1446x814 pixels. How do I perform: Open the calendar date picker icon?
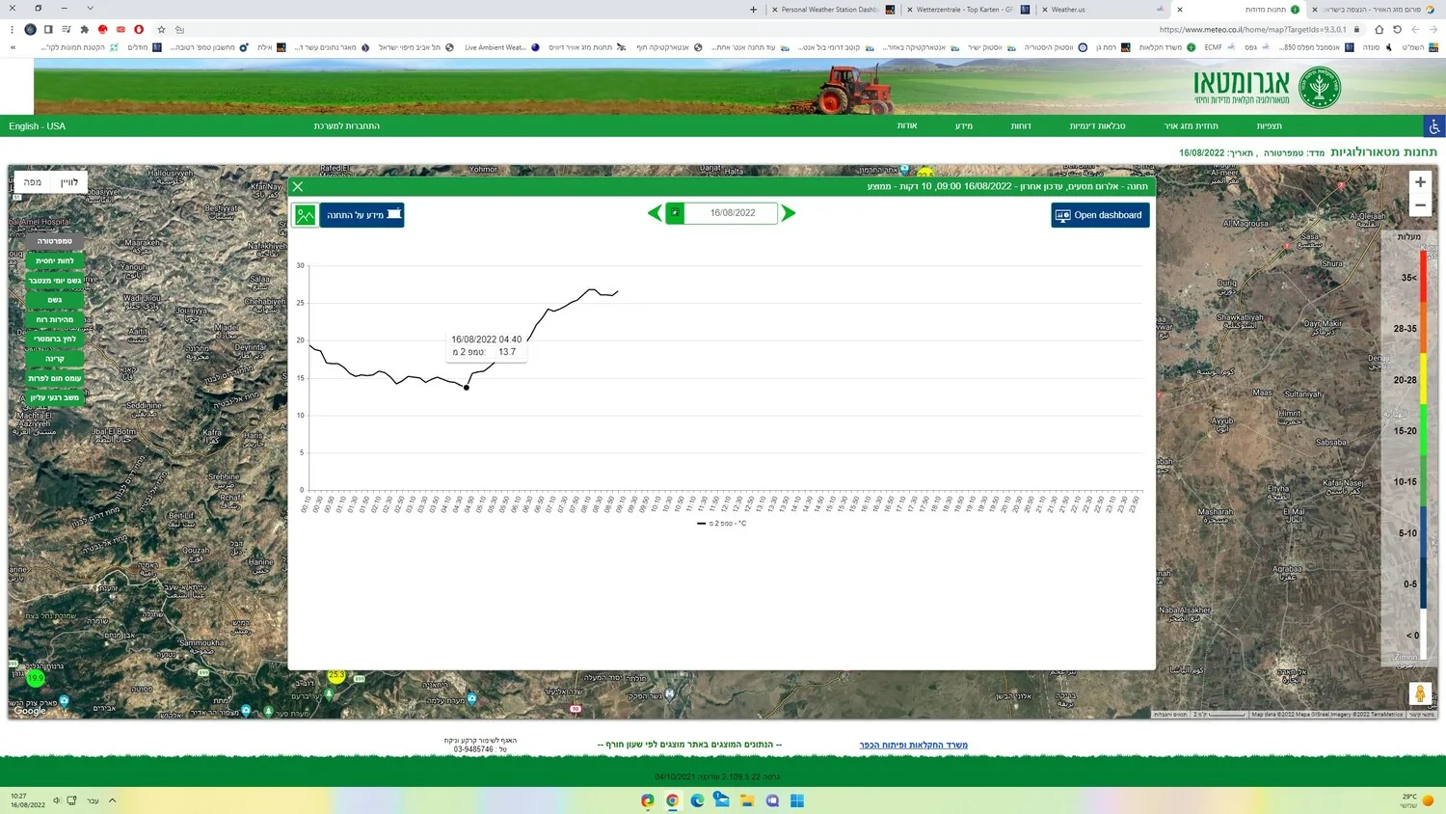point(675,213)
